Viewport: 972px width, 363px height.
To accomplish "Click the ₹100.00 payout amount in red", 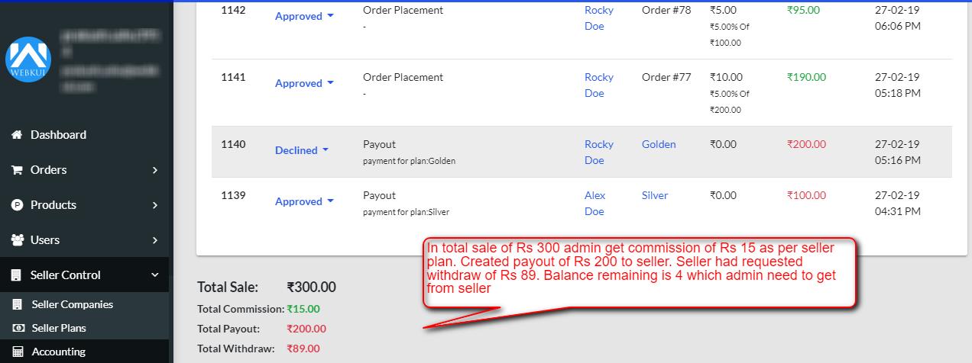I will point(806,195).
